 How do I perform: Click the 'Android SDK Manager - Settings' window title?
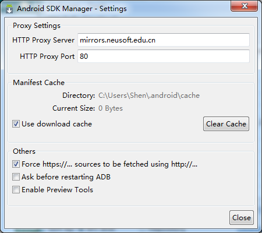pyautogui.click(x=72, y=9)
